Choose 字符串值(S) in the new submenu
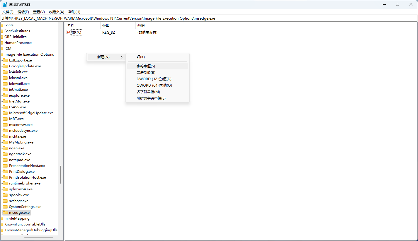 158,66
